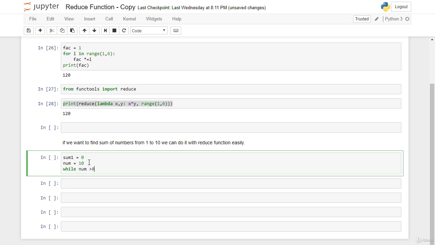Move selected cell up arrow
Screen dimensions: 435x245
pyautogui.click(x=84, y=31)
